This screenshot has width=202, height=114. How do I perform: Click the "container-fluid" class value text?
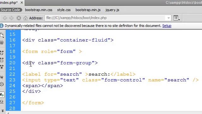84,40
